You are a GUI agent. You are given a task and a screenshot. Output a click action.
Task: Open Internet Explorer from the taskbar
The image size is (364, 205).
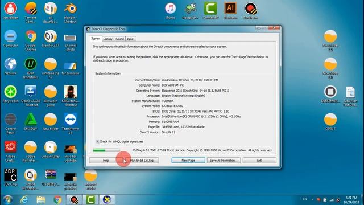coord(24,200)
